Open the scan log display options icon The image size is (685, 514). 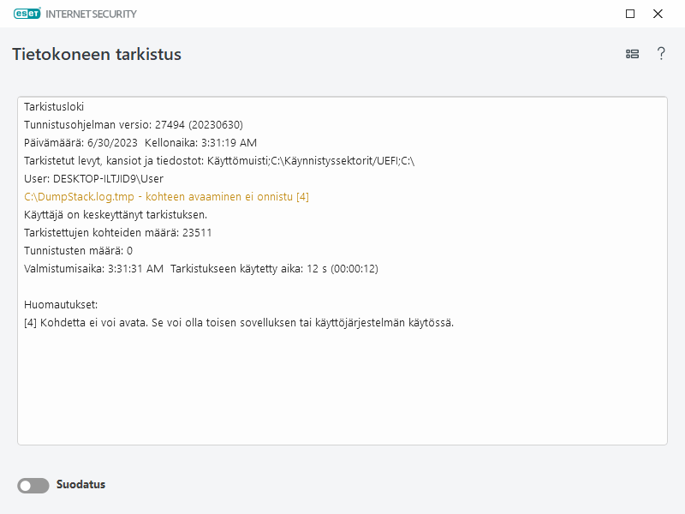click(x=632, y=53)
